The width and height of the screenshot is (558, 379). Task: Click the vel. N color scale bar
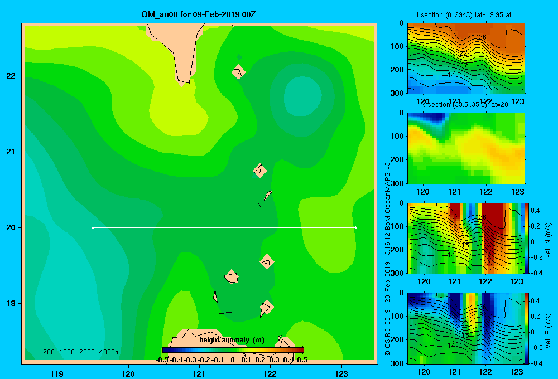527,238
